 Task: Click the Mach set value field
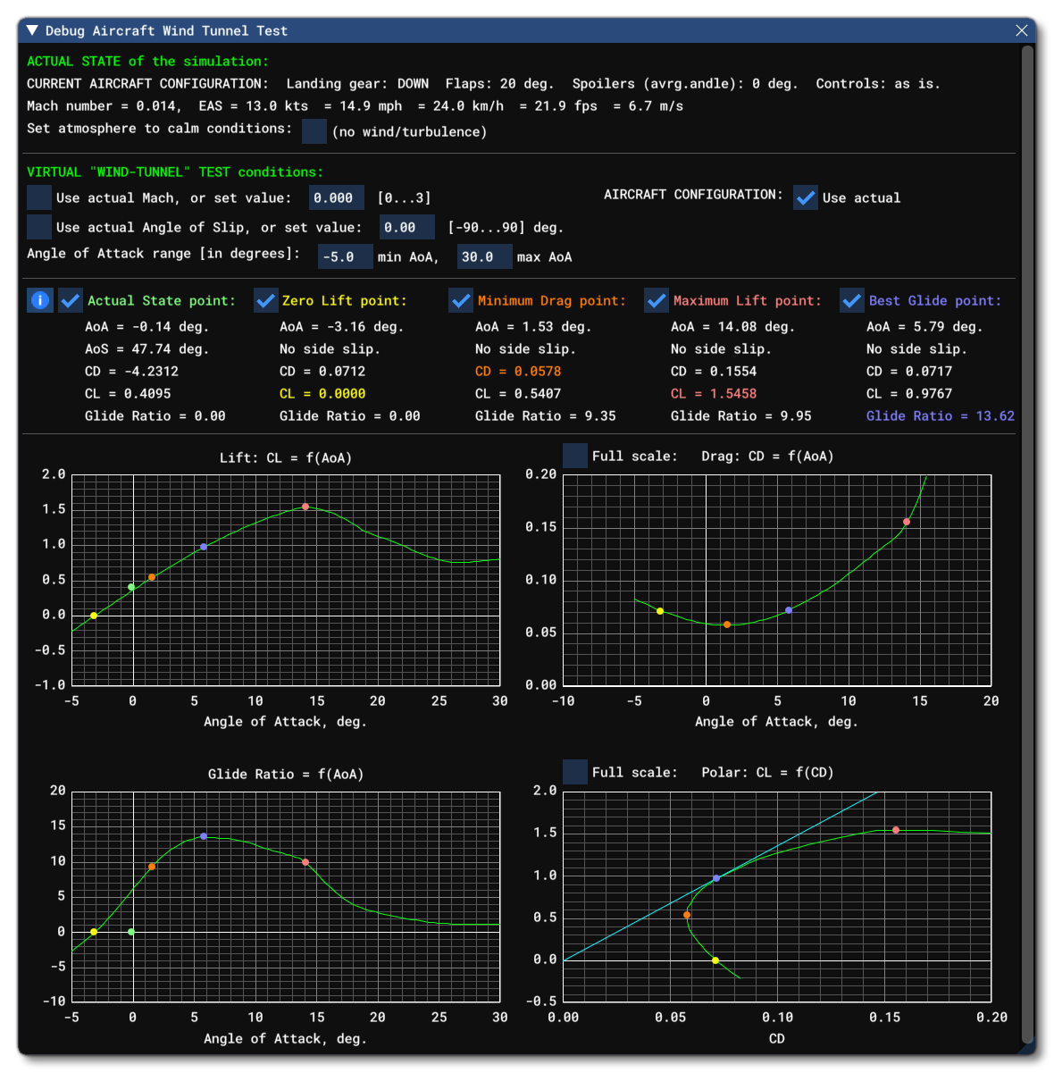tap(337, 198)
